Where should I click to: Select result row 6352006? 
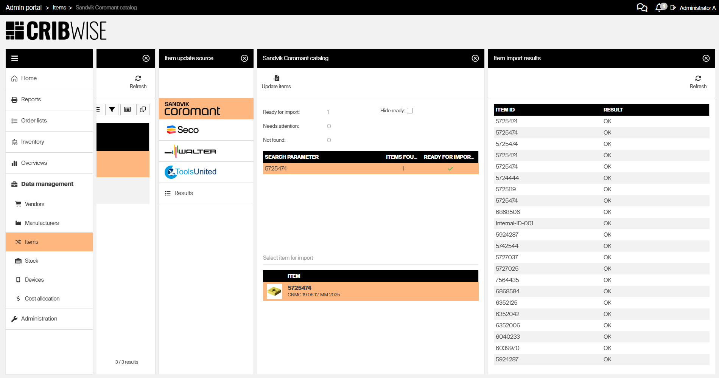tap(602, 325)
